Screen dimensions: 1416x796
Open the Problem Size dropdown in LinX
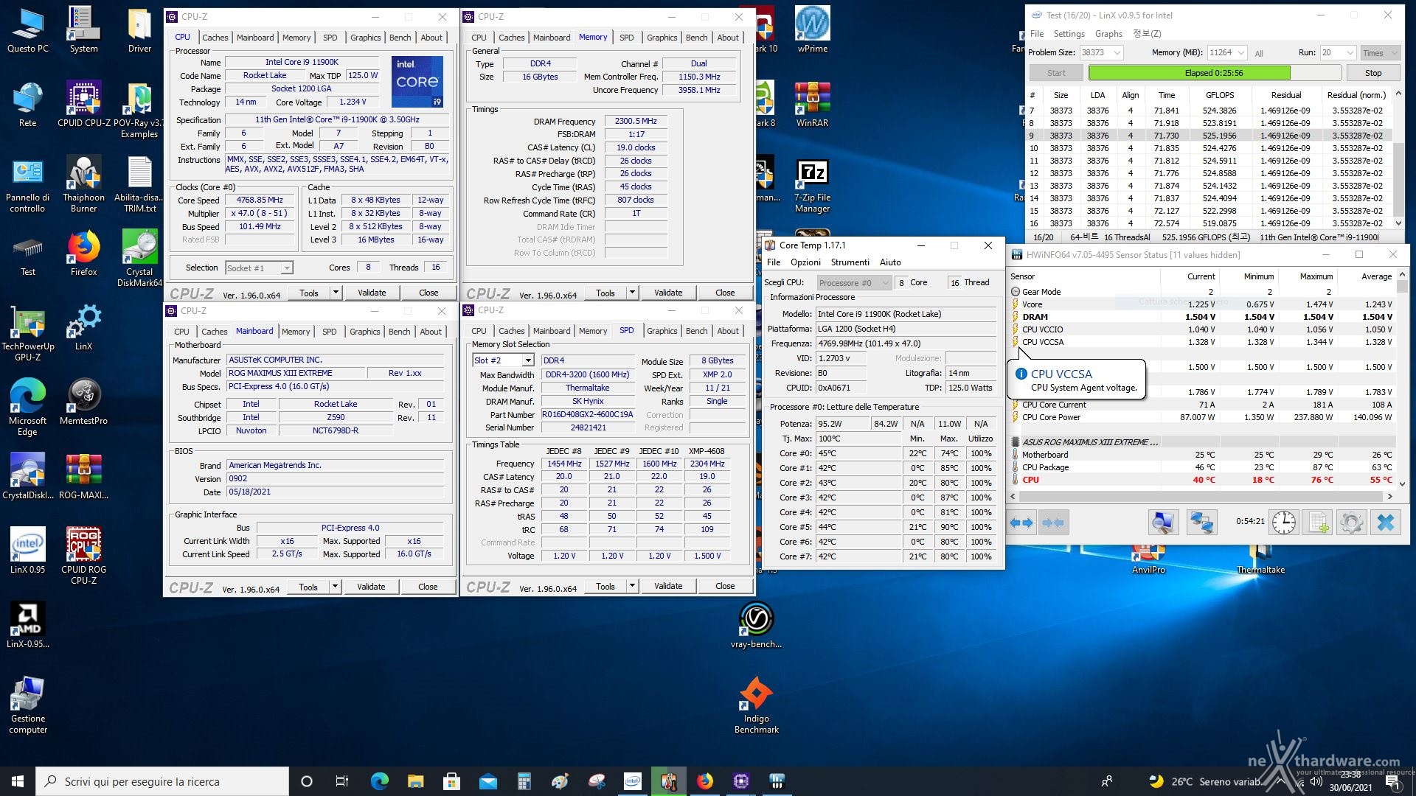(1117, 53)
